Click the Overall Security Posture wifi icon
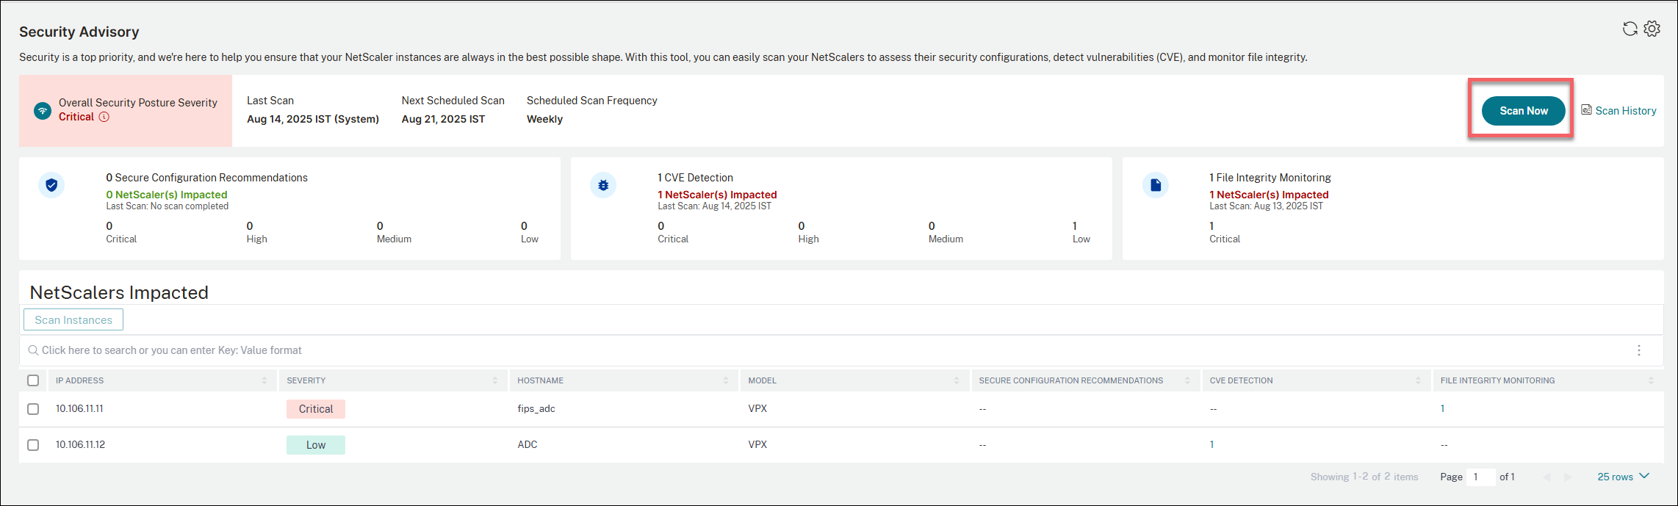 tap(43, 111)
